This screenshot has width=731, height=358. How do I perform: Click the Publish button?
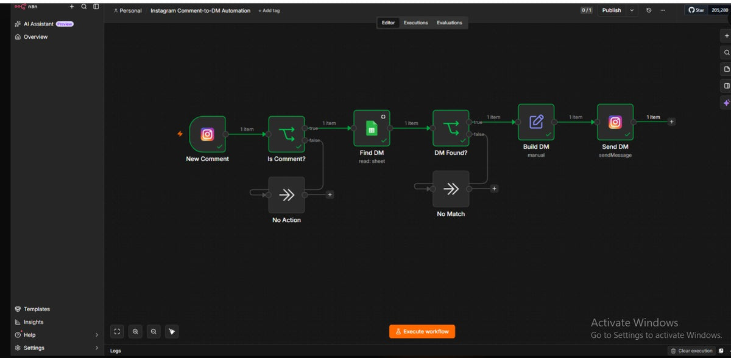tap(612, 10)
